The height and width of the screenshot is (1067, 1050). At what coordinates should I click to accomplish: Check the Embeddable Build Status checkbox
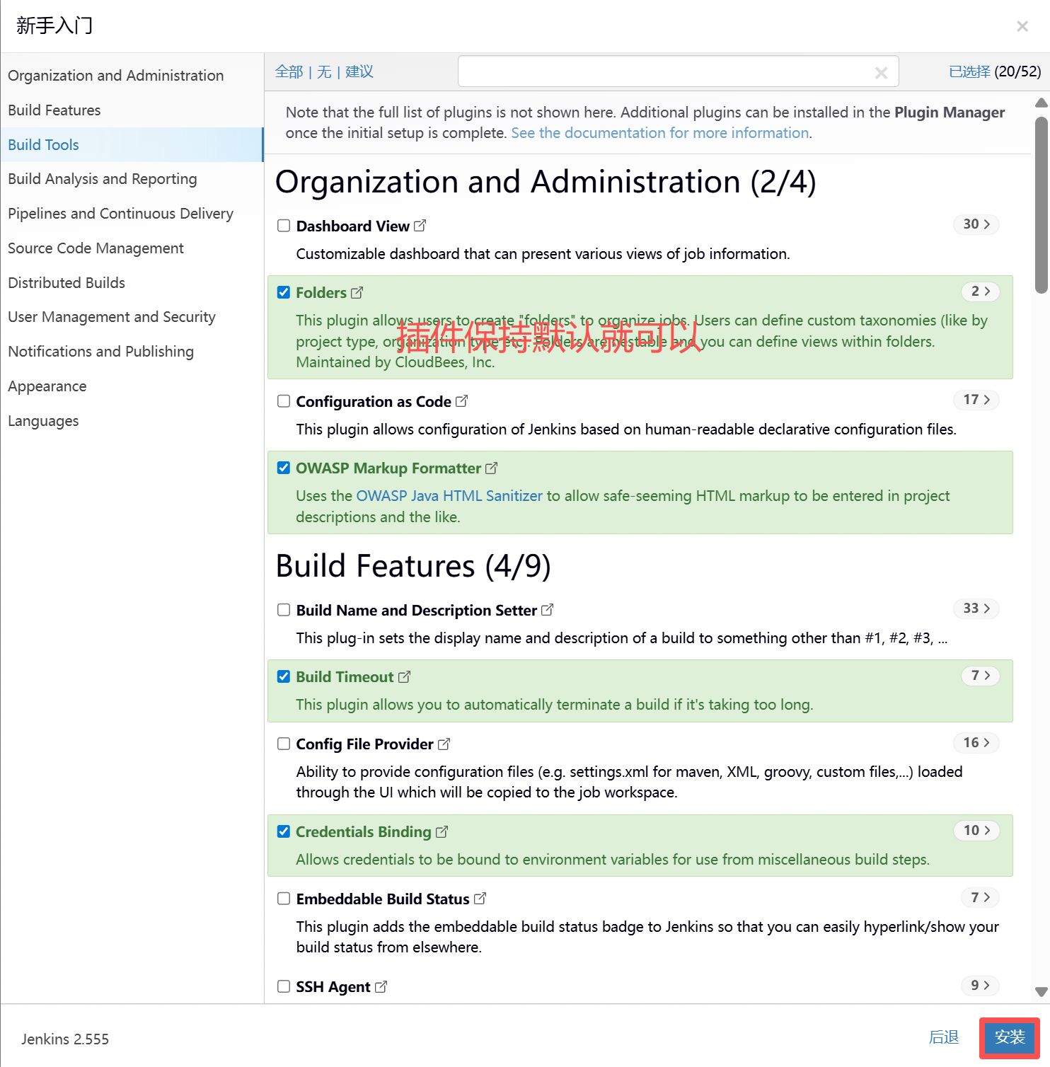284,899
